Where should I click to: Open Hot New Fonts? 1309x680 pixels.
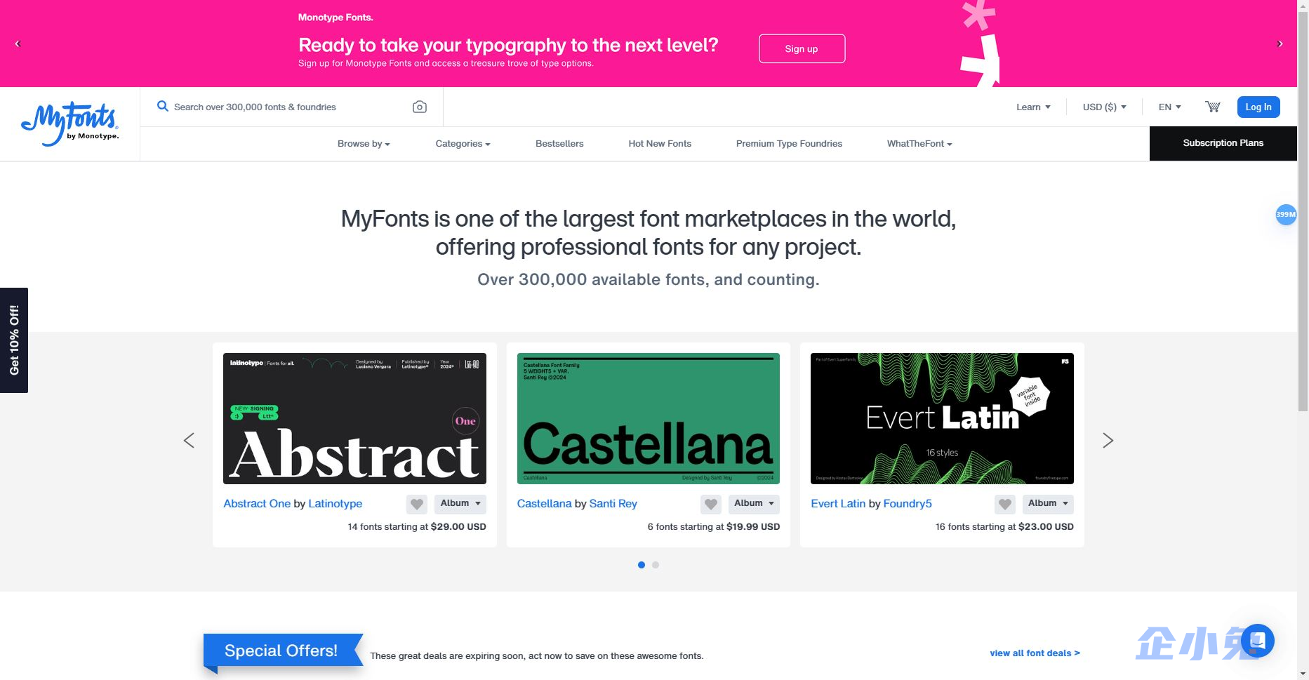(659, 143)
